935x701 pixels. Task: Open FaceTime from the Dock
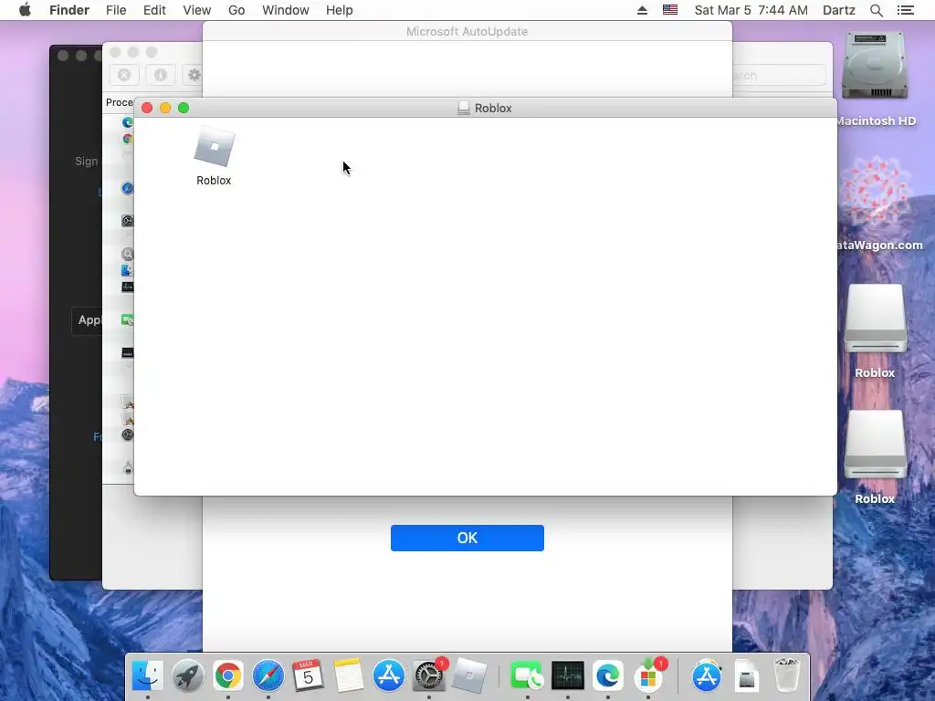click(x=527, y=676)
